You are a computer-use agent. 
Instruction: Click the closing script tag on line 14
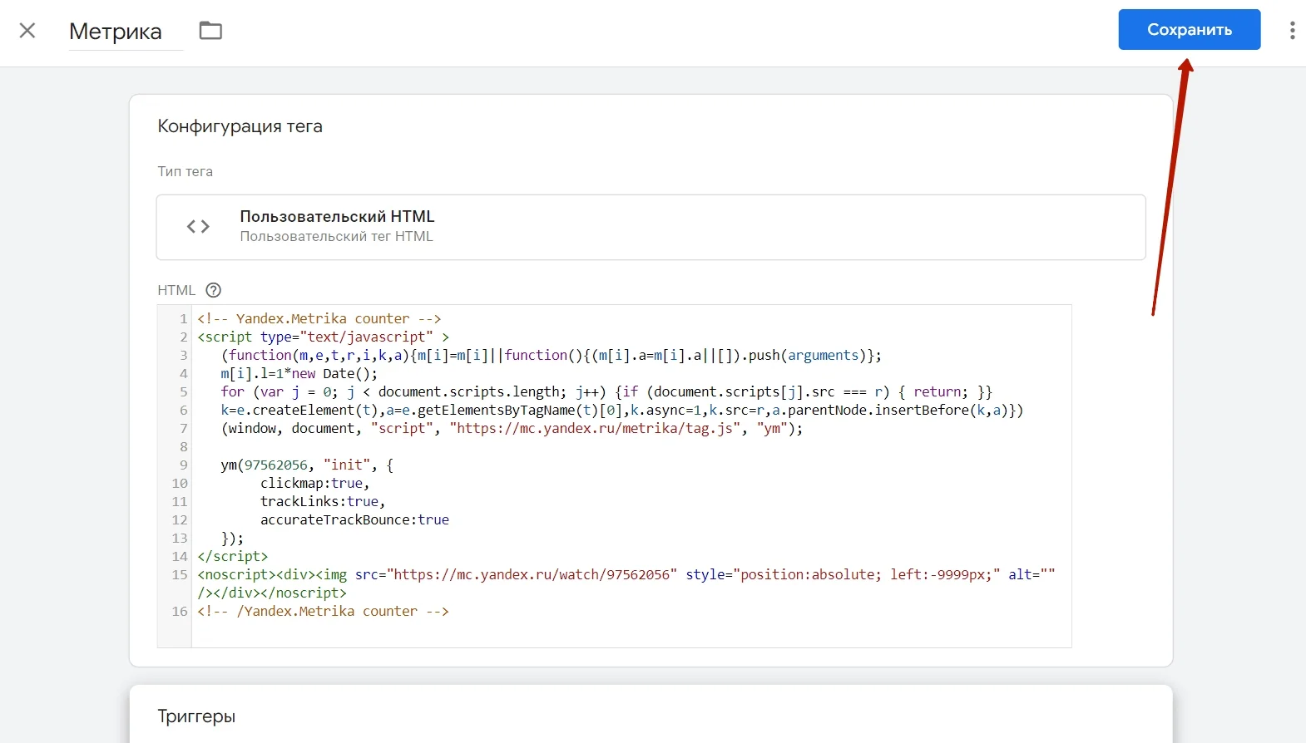pyautogui.click(x=233, y=557)
